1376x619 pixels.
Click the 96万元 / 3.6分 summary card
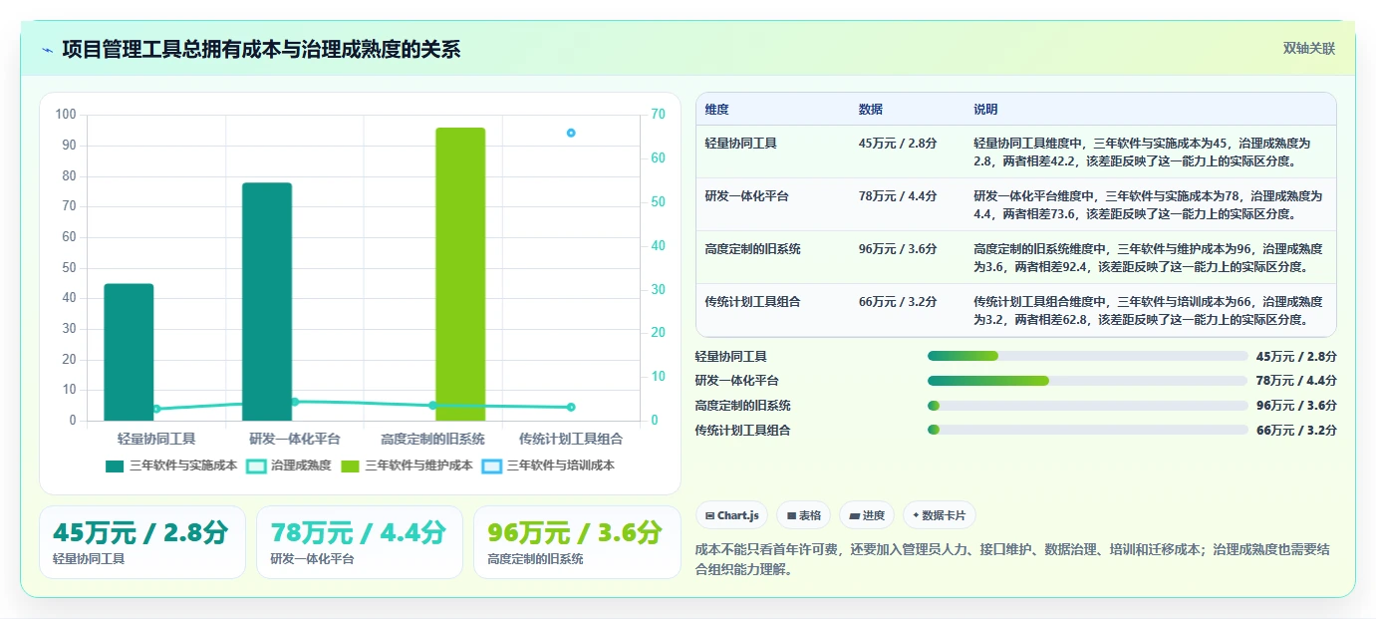tap(577, 542)
